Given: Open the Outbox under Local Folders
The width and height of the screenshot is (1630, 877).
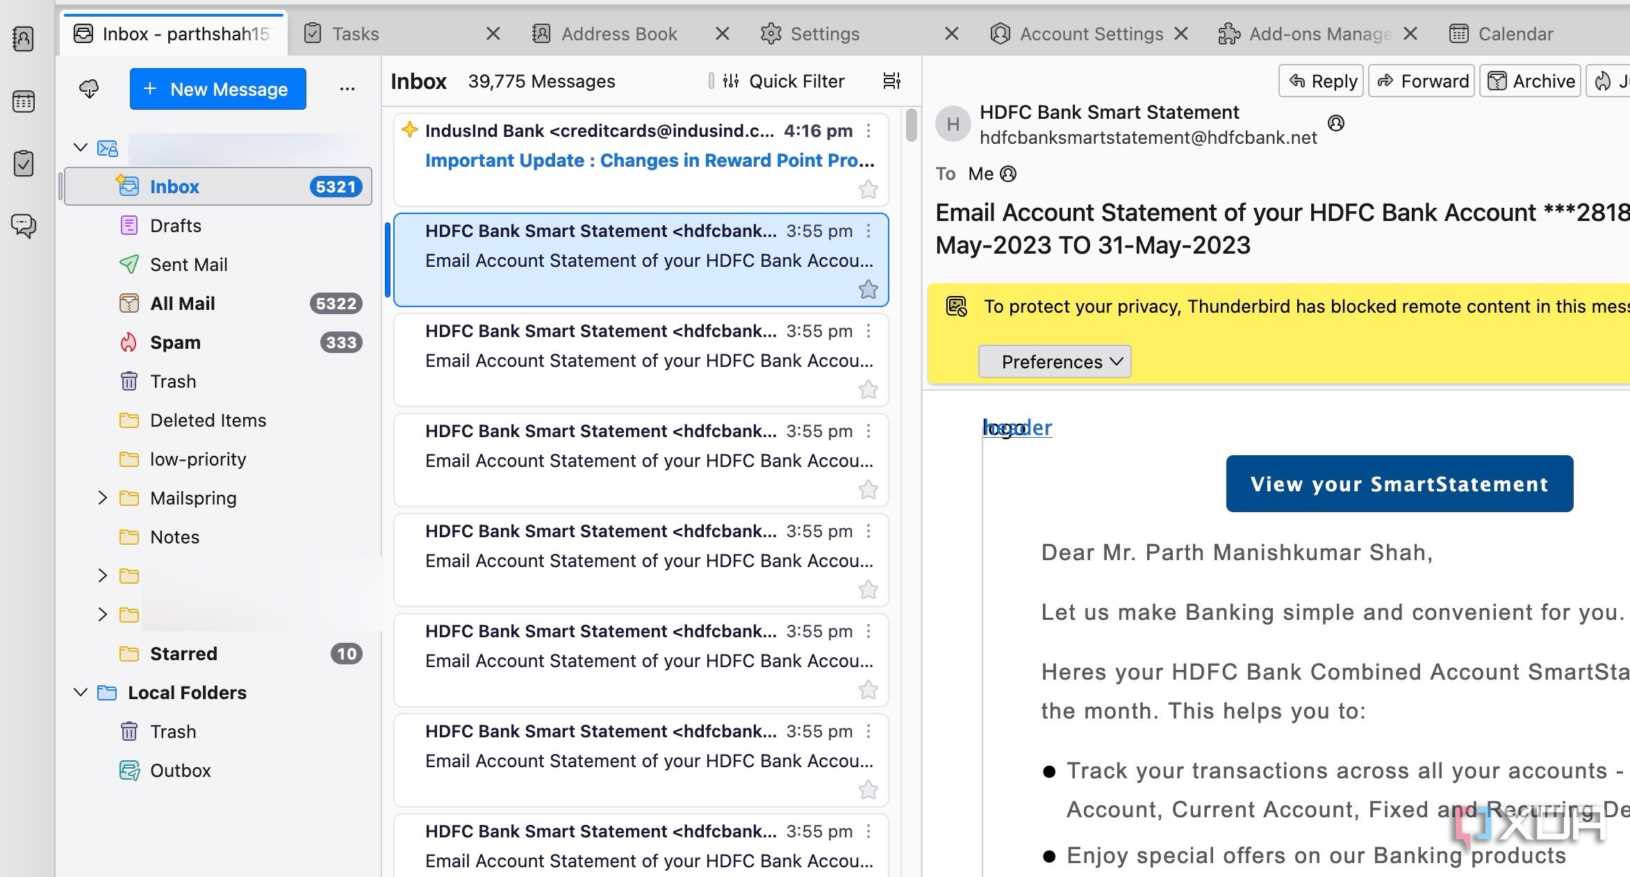Looking at the screenshot, I should click(x=217, y=771).
